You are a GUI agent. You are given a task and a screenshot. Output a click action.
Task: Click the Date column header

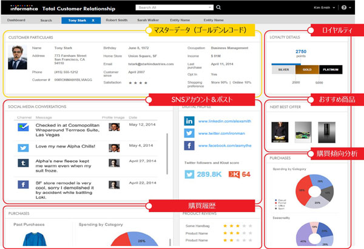pyautogui.click(x=133, y=117)
